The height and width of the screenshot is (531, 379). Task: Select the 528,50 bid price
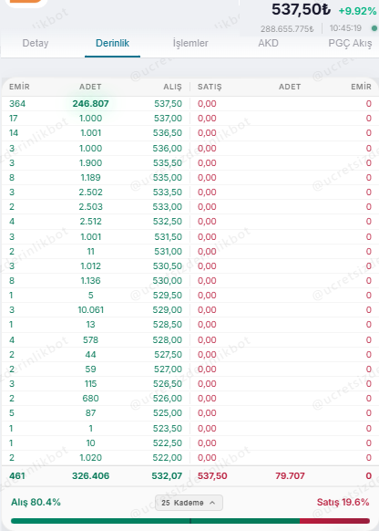click(x=168, y=324)
